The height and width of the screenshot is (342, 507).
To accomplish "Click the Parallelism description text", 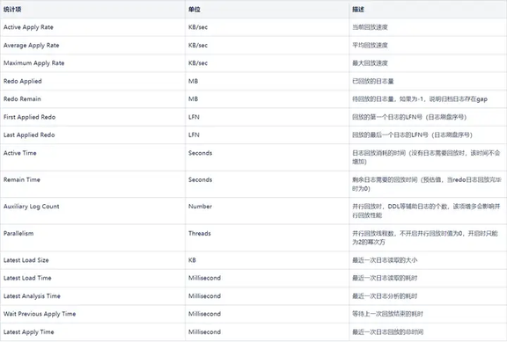I will tap(425, 237).
